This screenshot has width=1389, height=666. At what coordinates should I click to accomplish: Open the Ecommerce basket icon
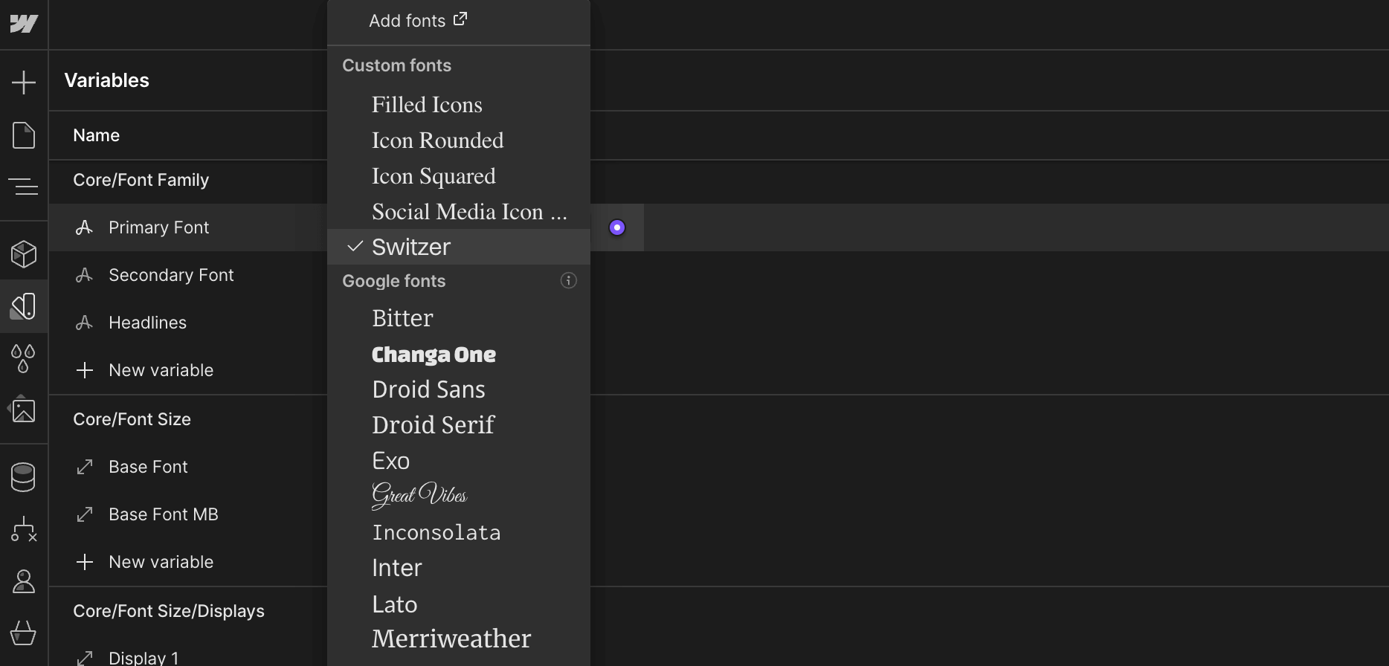(24, 633)
